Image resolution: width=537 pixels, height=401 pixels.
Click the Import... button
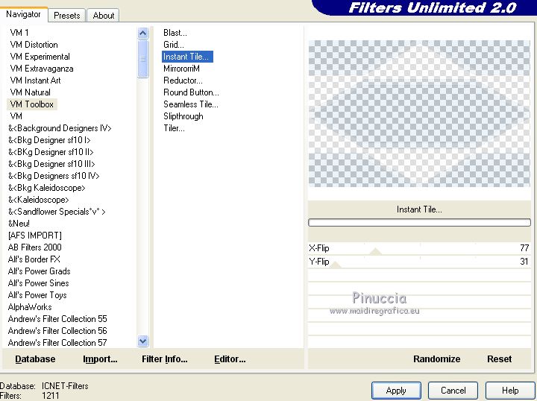point(100,359)
